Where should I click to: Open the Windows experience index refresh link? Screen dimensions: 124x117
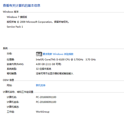[58, 54]
